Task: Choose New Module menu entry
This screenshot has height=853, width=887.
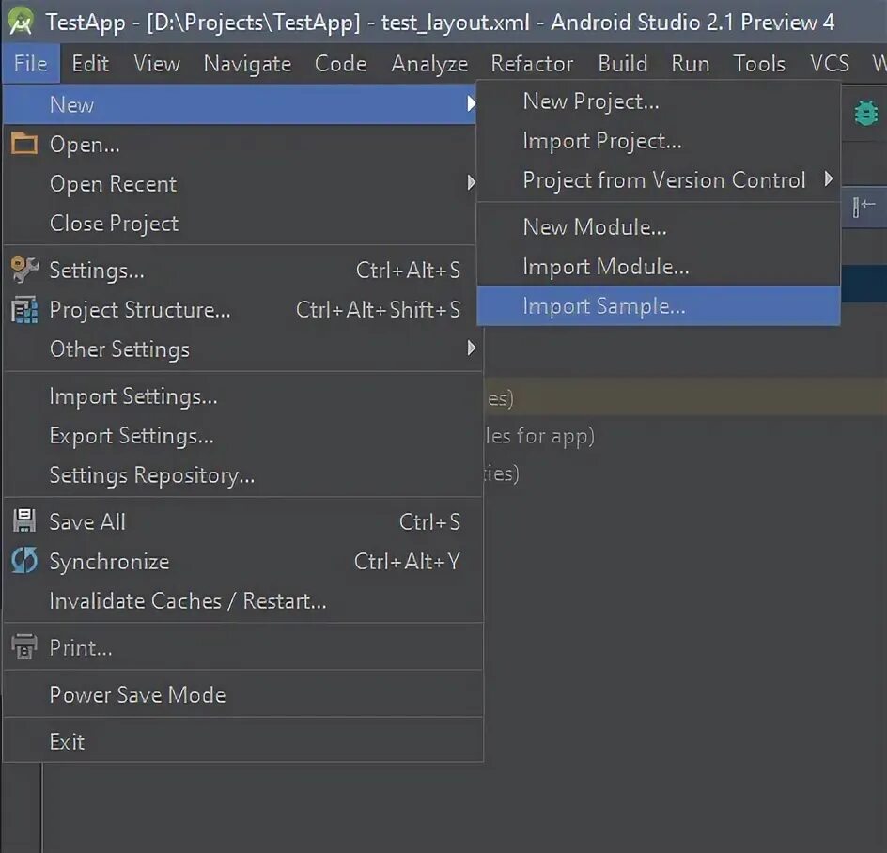Action: [594, 226]
